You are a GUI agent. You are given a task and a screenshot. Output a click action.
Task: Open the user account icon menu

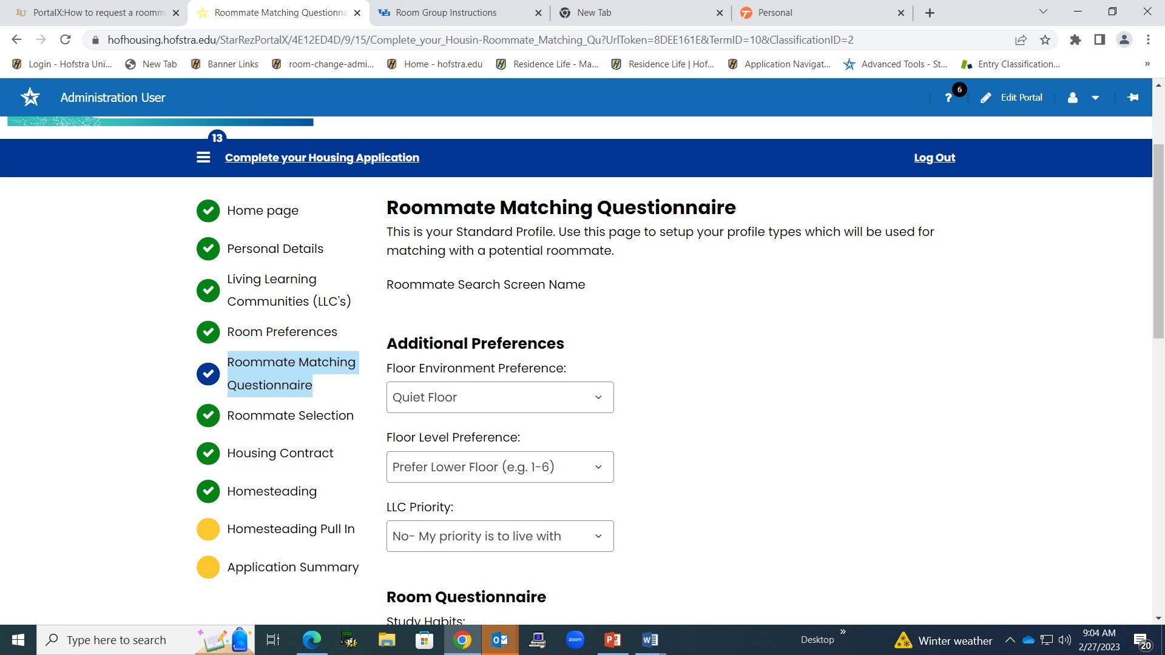coord(1073,98)
